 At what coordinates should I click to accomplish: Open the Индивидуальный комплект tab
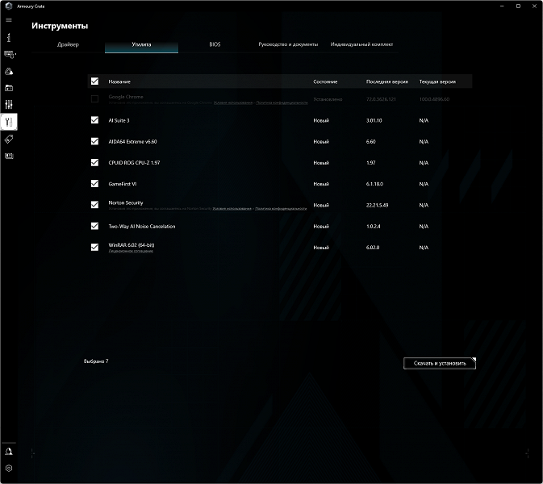point(361,44)
